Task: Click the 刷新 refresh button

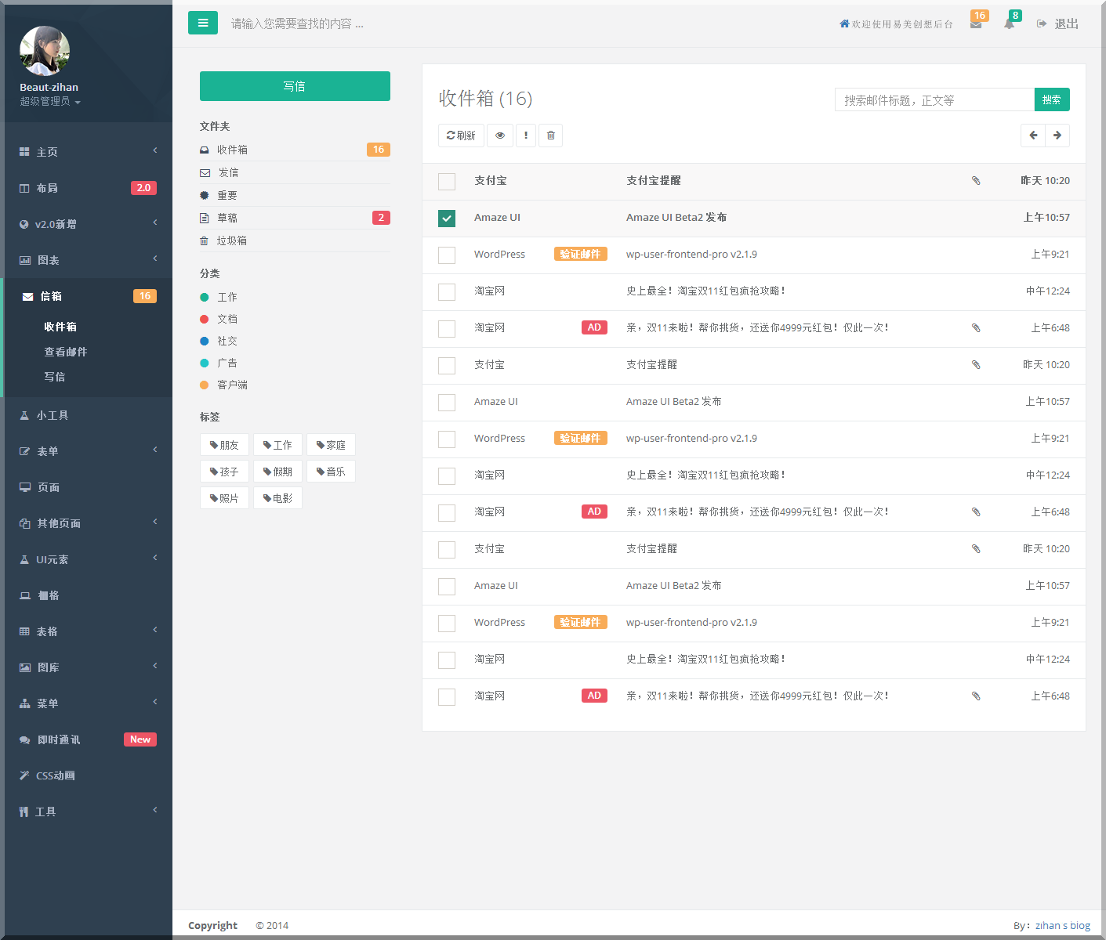Action: 461,136
